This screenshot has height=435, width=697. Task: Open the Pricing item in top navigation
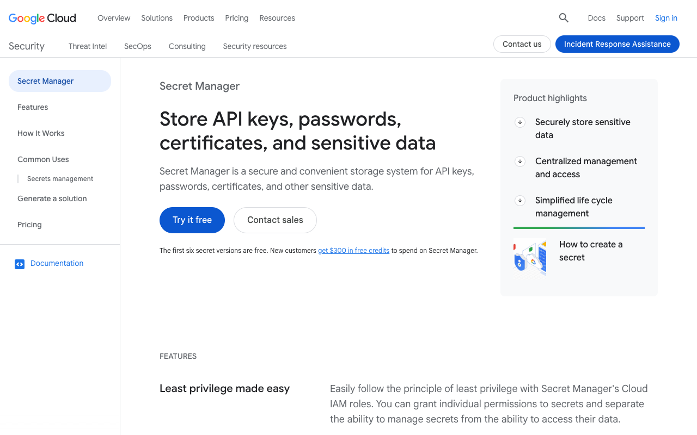[237, 18]
